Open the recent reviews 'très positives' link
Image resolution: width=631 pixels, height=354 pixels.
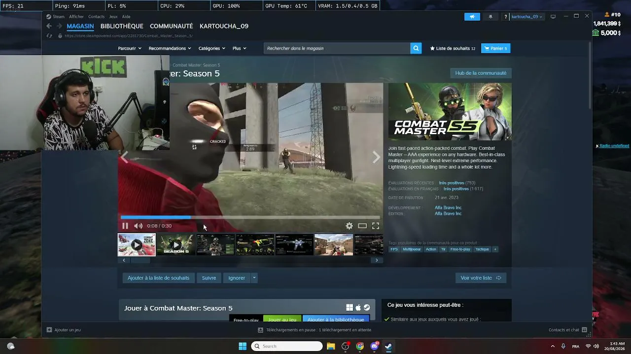(x=452, y=183)
